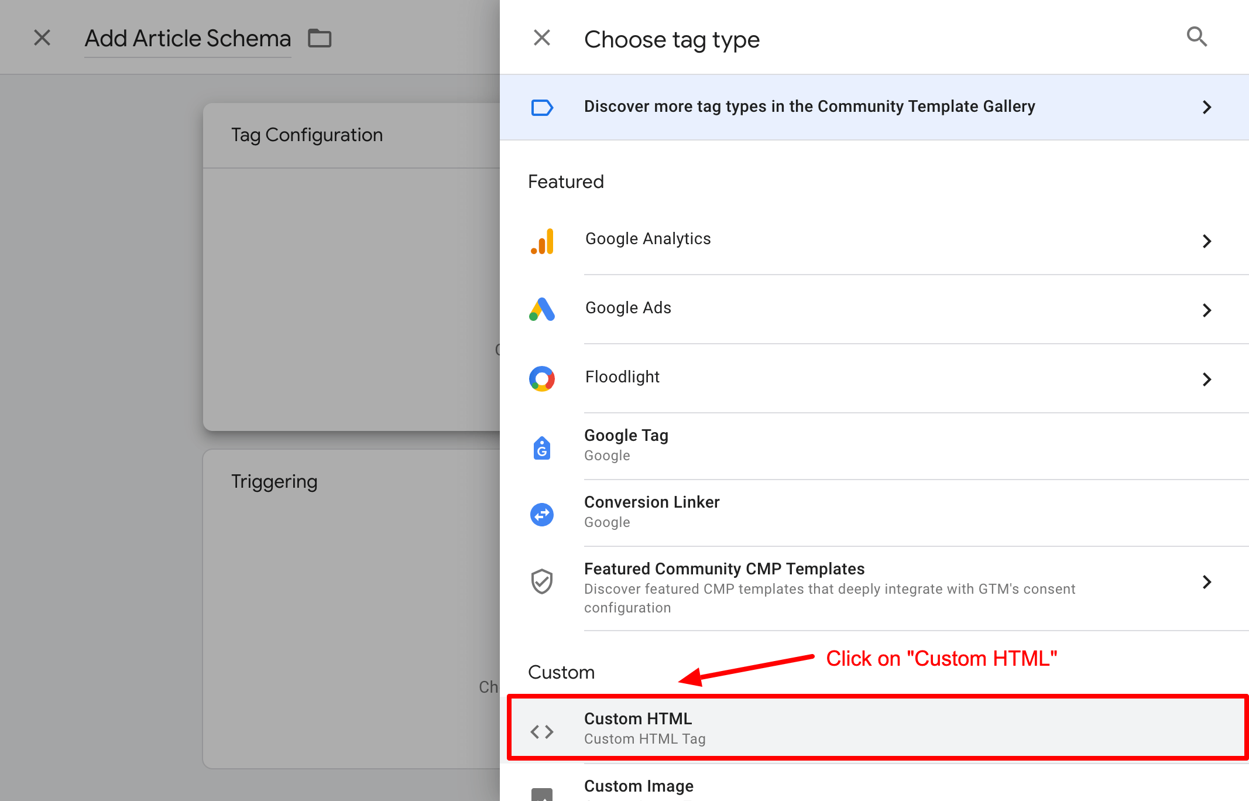Click the Google Tag icon
The image size is (1249, 801).
tap(542, 449)
